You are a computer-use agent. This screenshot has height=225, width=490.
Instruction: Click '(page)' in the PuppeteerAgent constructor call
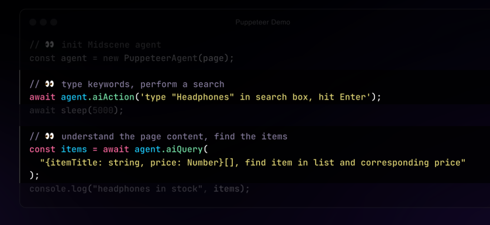(x=213, y=58)
